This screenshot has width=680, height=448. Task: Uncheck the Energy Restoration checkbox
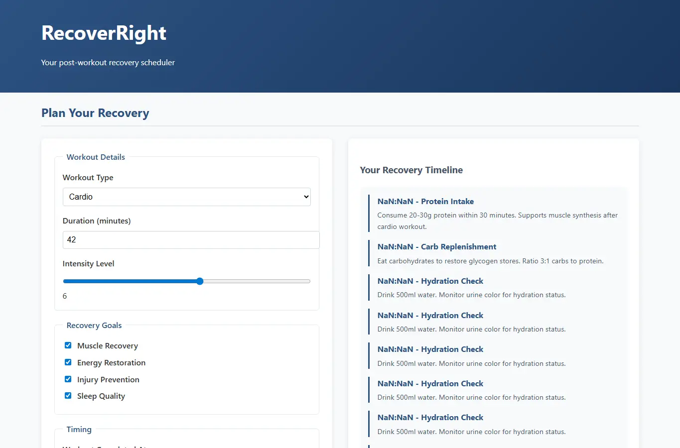(x=68, y=362)
